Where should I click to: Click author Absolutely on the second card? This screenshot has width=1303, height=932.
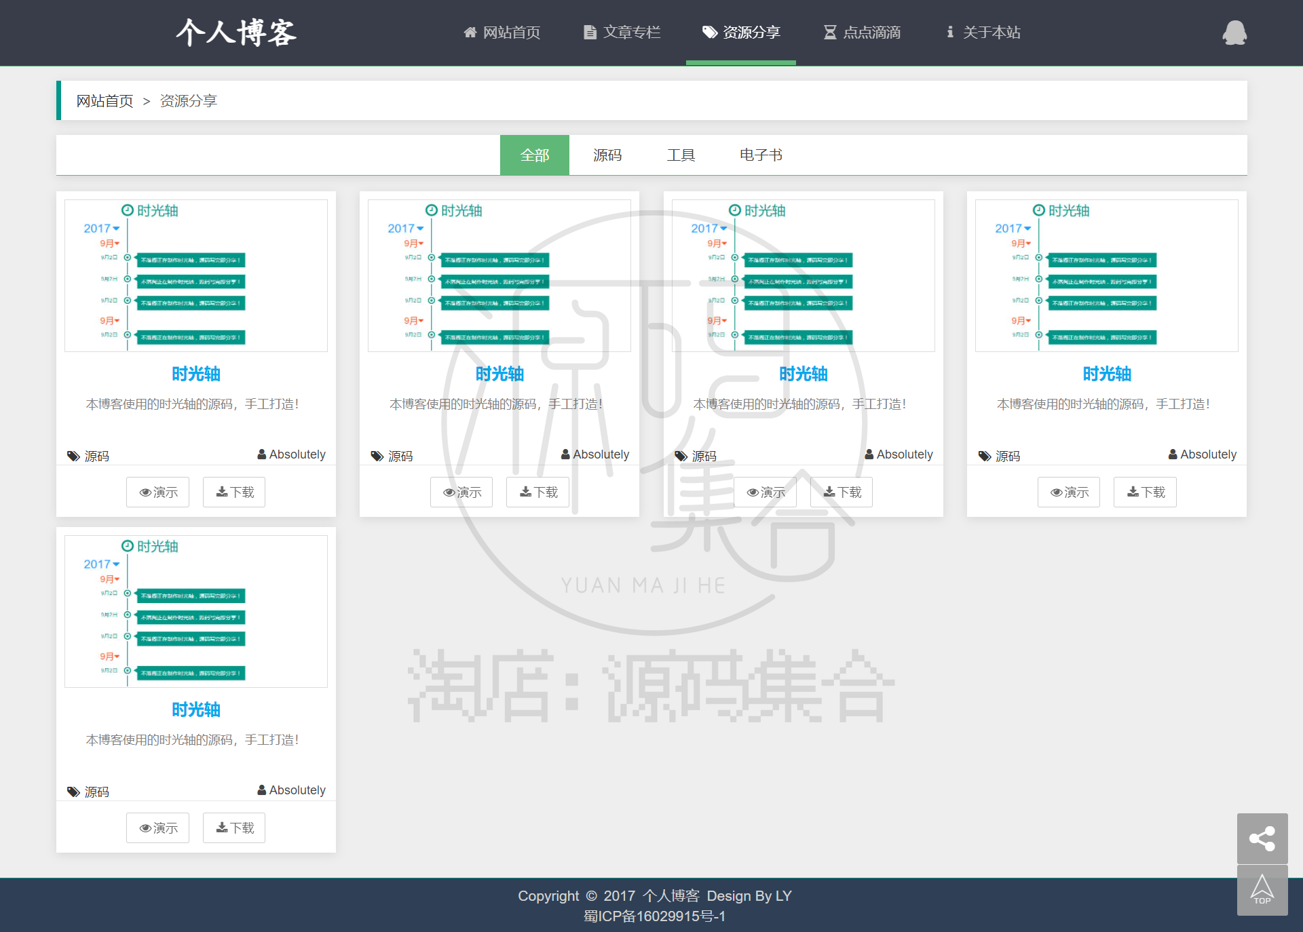(x=595, y=454)
